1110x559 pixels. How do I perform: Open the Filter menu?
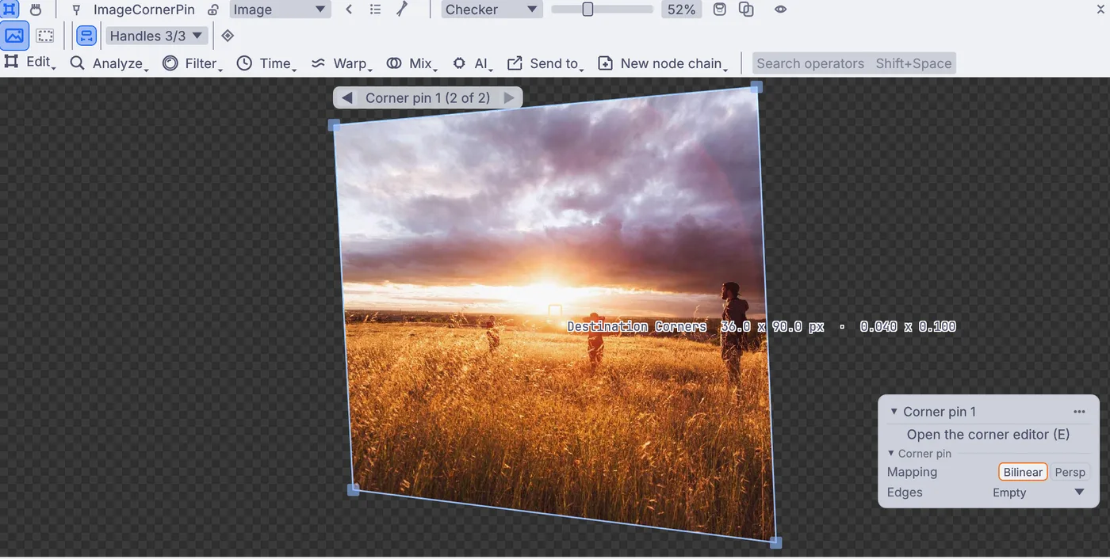pyautogui.click(x=193, y=63)
